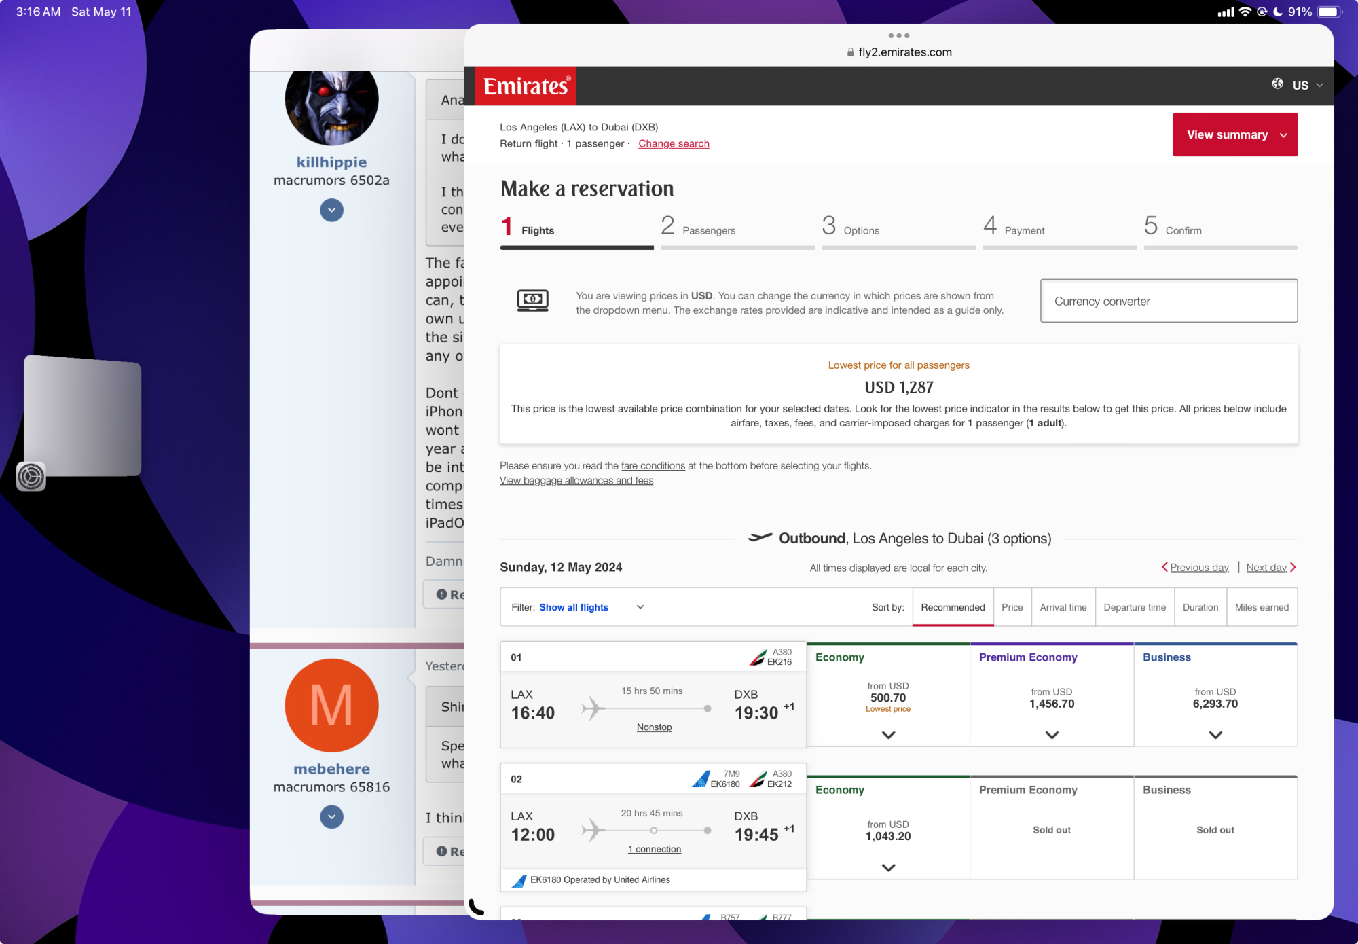
Task: Open the US region dropdown
Action: [x=1308, y=86]
